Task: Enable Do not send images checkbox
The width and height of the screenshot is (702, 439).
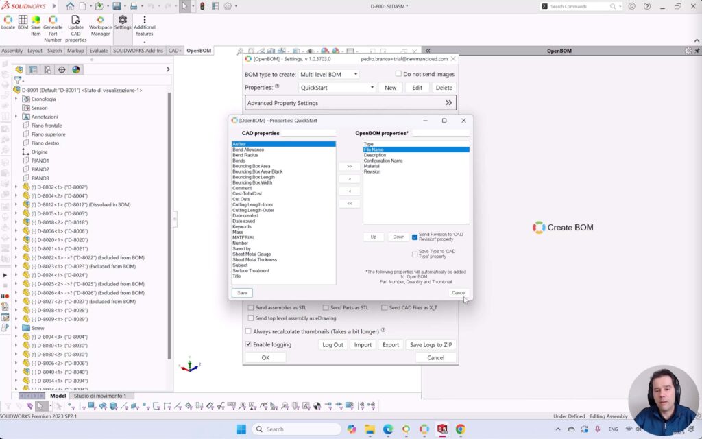Action: tap(398, 74)
